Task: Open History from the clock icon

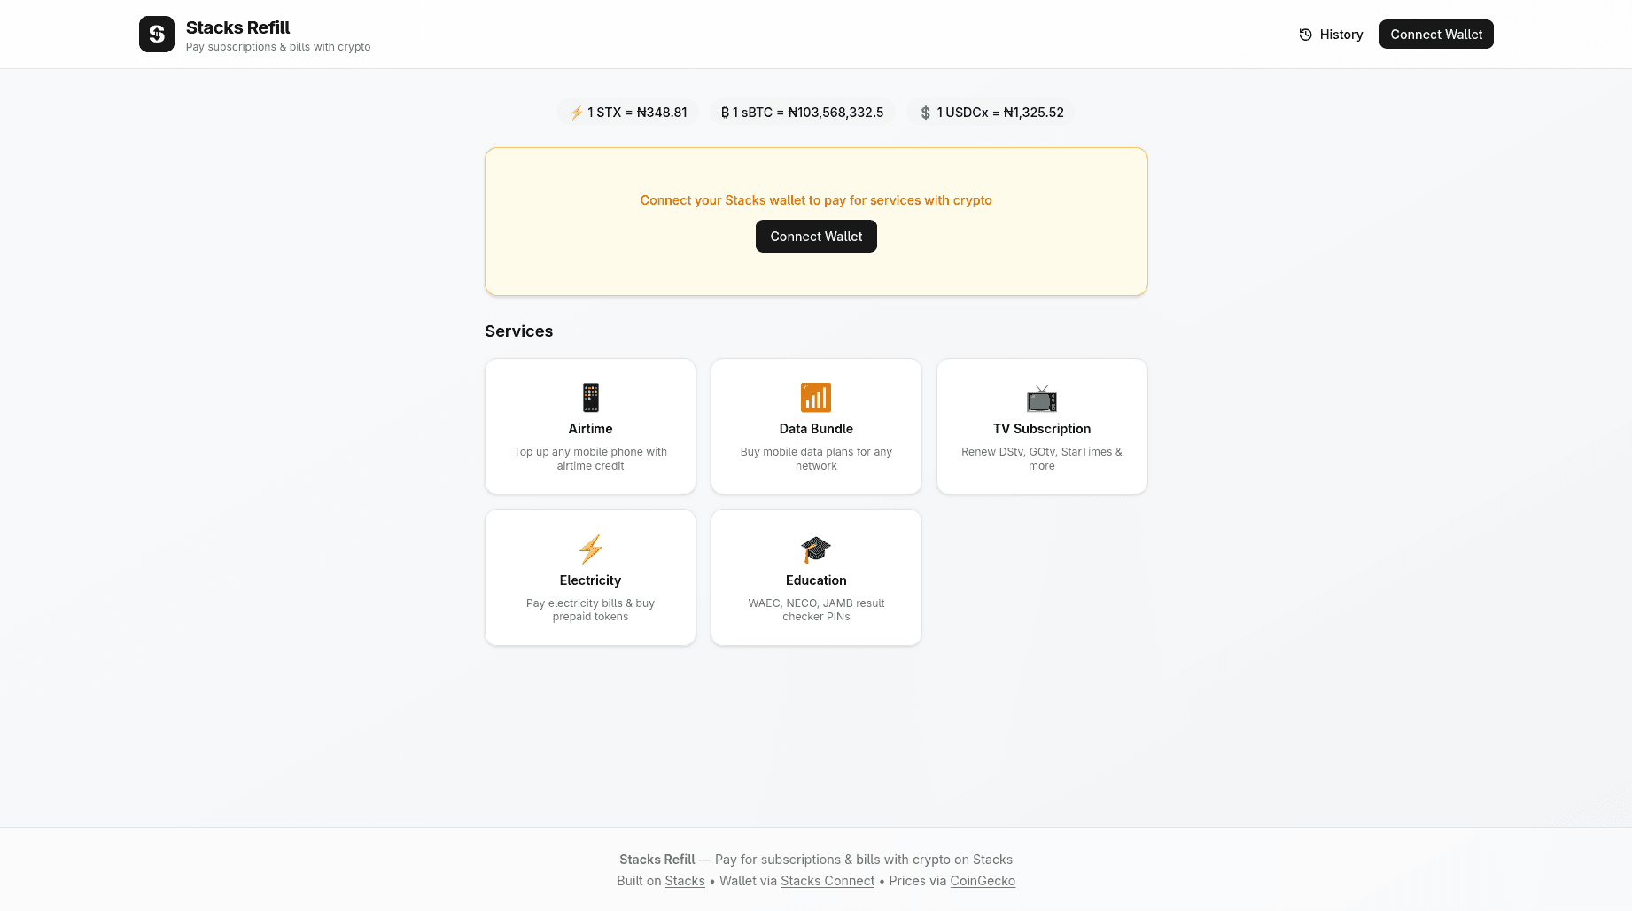Action: (1305, 35)
